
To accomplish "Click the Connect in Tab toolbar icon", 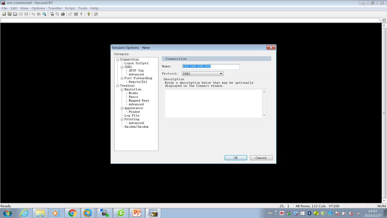I will pyautogui.click(x=15, y=14).
